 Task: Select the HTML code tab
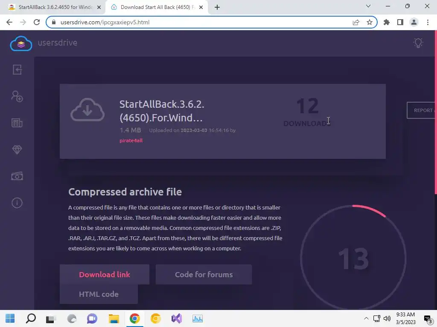pyautogui.click(x=99, y=294)
